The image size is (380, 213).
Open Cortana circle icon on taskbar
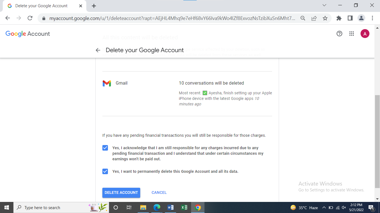point(116,207)
